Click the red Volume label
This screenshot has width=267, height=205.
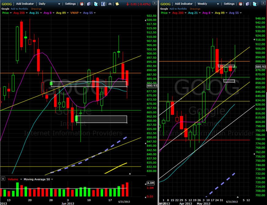coord(13,179)
